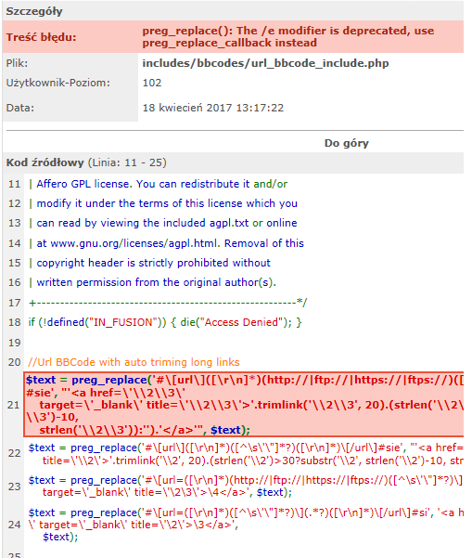This screenshot has height=558, width=472.
Task: Click line number 24 in the gutter
Action: 14,525
